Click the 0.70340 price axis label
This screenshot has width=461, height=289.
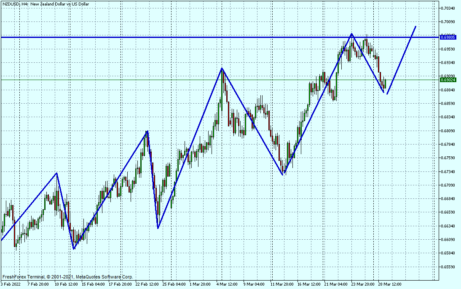[x=448, y=8]
